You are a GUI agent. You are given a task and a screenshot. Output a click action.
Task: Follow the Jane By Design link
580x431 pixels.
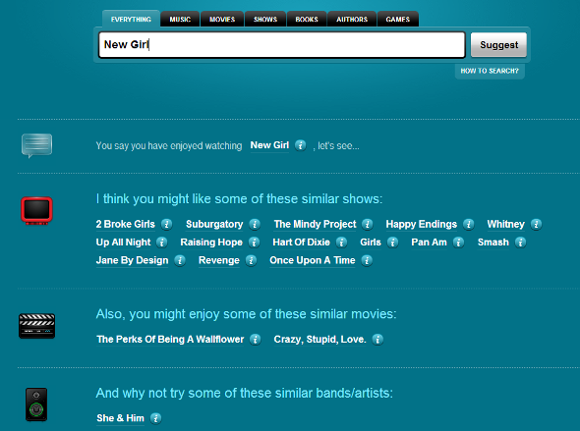pyautogui.click(x=132, y=260)
